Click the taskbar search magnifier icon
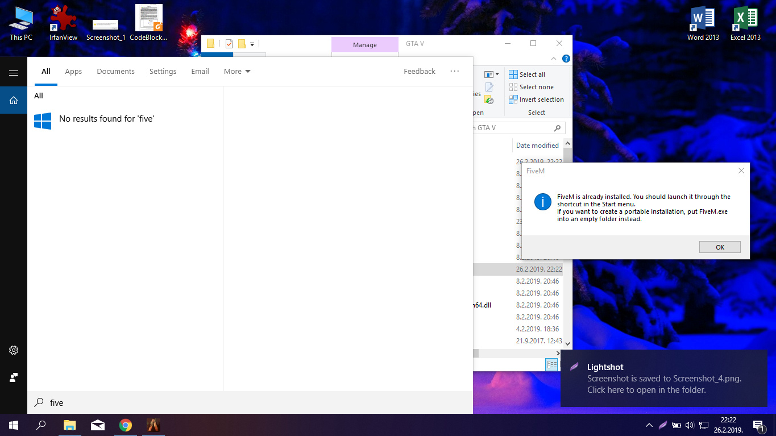 41,425
